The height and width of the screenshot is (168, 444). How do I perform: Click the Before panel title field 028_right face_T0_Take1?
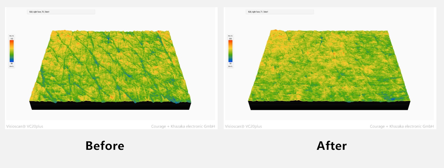point(61,12)
